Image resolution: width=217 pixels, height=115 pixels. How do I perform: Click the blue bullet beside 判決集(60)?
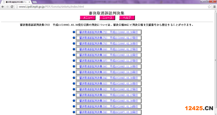point(74,101)
